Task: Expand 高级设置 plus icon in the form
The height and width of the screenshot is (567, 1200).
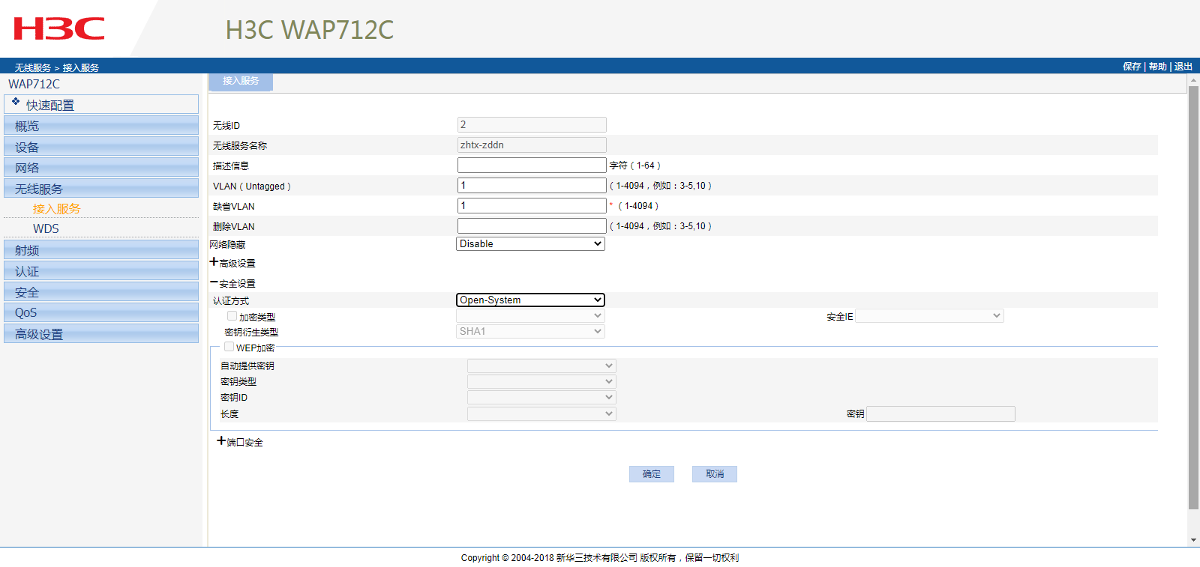Action: 214,262
